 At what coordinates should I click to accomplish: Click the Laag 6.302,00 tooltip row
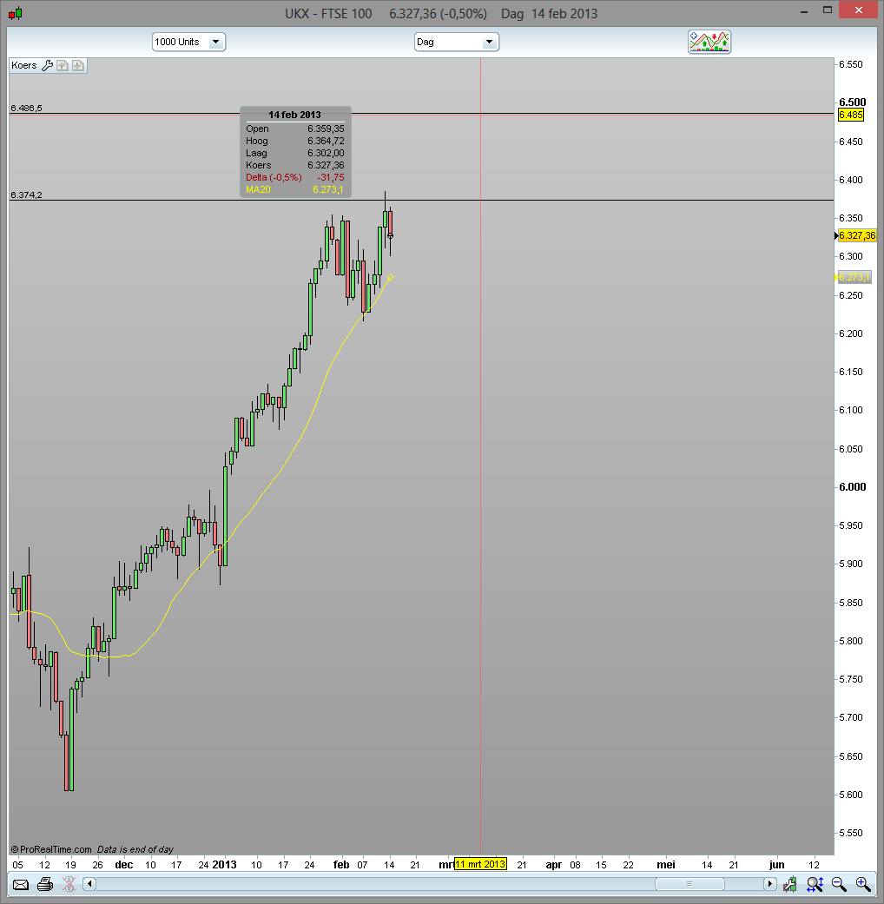(x=294, y=153)
